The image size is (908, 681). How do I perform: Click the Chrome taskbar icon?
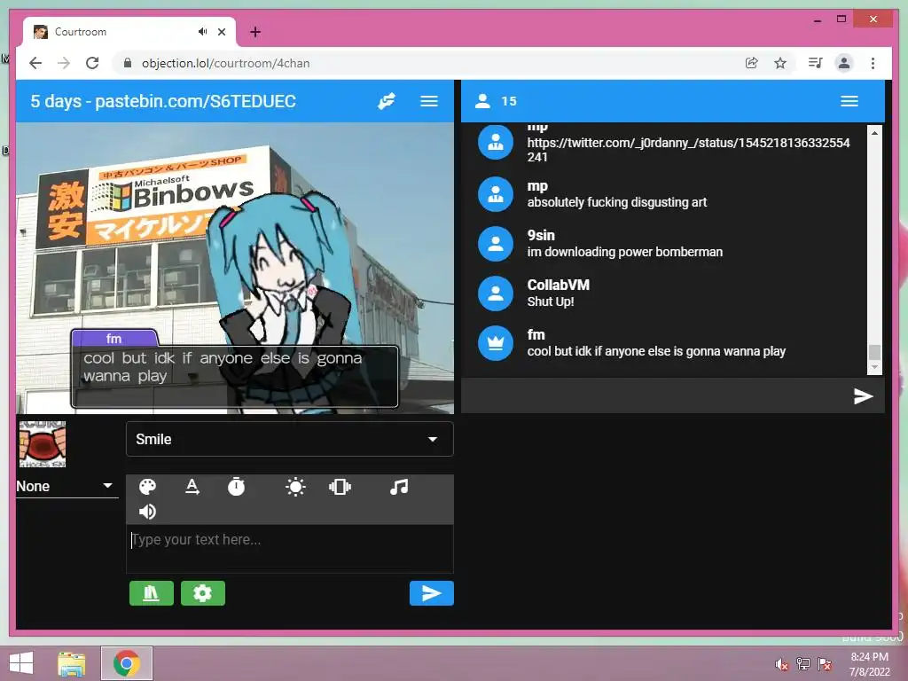coord(126,663)
